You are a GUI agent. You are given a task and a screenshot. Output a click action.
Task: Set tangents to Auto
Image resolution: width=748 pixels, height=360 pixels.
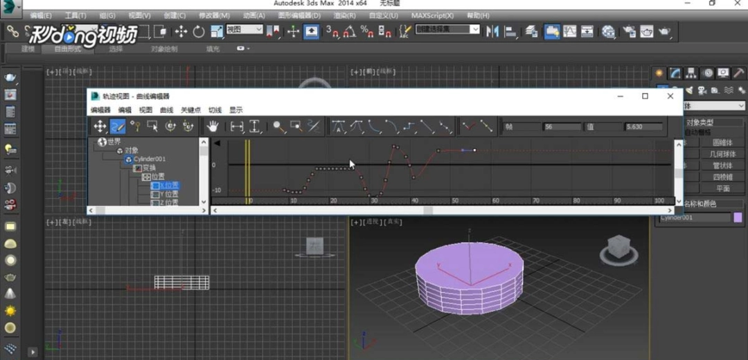click(x=338, y=126)
